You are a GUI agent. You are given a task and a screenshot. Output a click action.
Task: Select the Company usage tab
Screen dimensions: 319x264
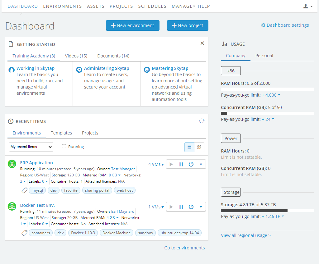(236, 56)
